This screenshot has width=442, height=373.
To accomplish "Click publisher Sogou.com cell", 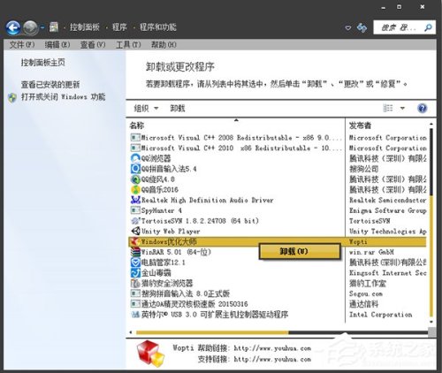I will (x=366, y=293).
